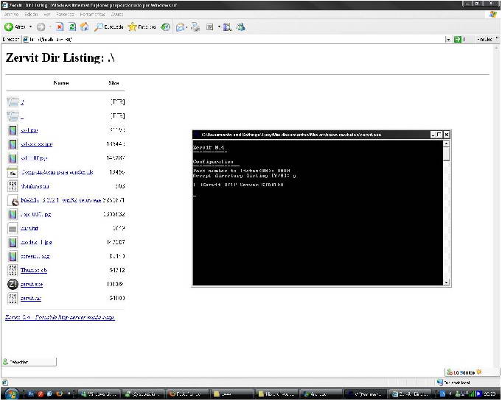
Task: Open the first folder link in listing
Action: tap(22, 102)
